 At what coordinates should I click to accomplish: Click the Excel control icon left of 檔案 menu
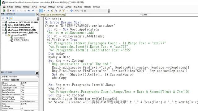pyautogui.click(x=4, y=7)
